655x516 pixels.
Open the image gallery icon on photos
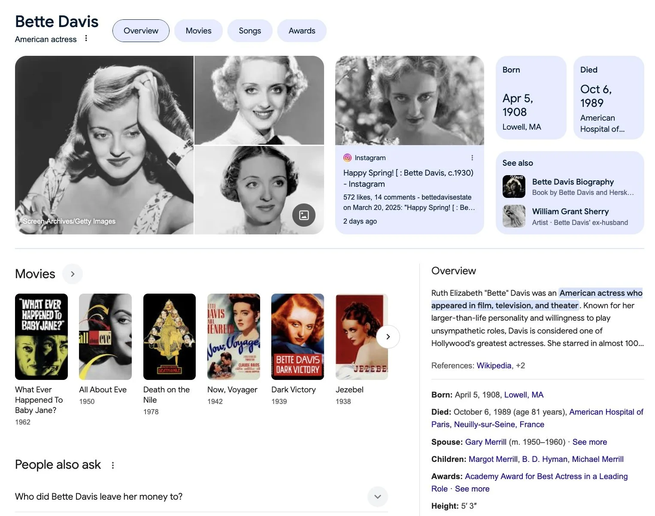tap(304, 215)
